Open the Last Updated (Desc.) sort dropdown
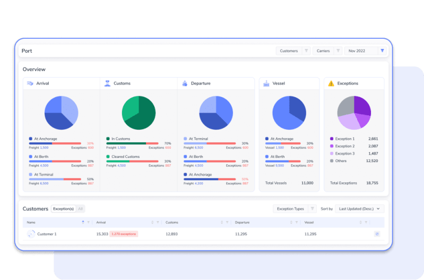This screenshot has height=280, width=424. (359, 209)
